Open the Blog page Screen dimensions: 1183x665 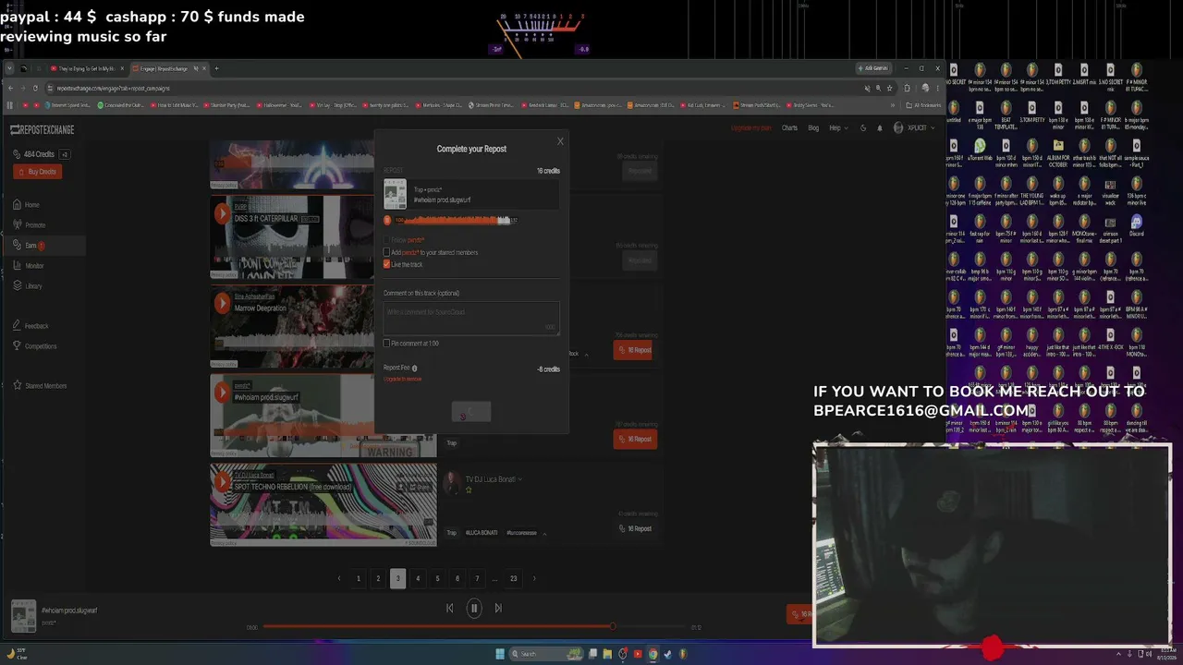click(813, 128)
